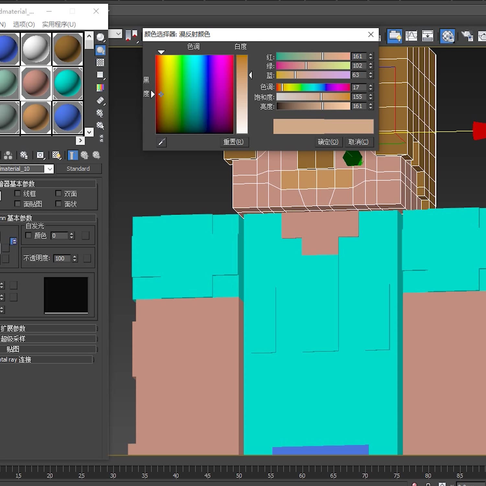Screen dimensions: 486x486
Task: Click the Standard material type button
Action: coord(78,169)
